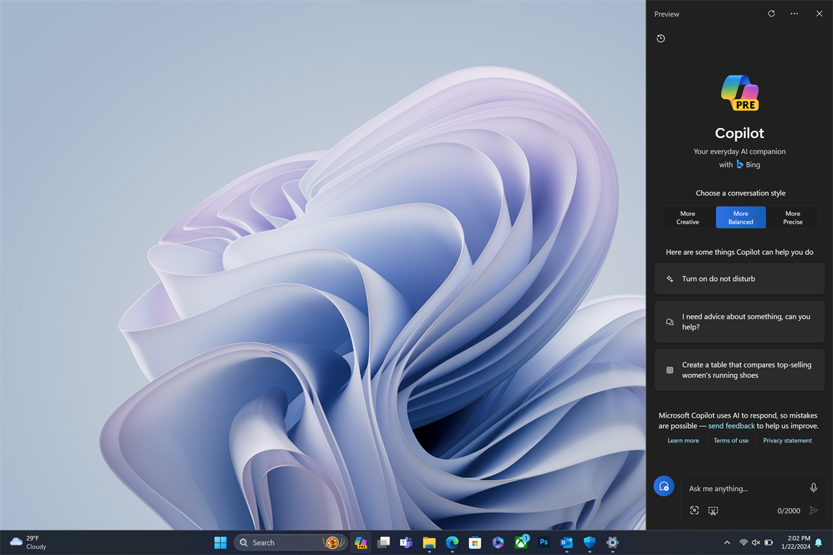Choose the compare women's running shoes suggestion
Screen dimensions: 833x555
[x=739, y=370]
